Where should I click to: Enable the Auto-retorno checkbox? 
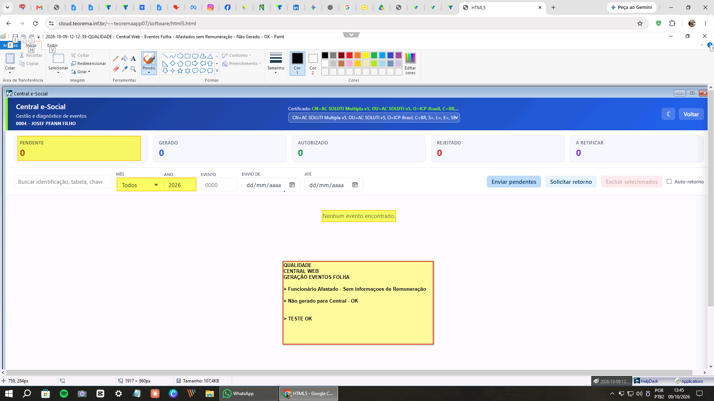tap(669, 182)
